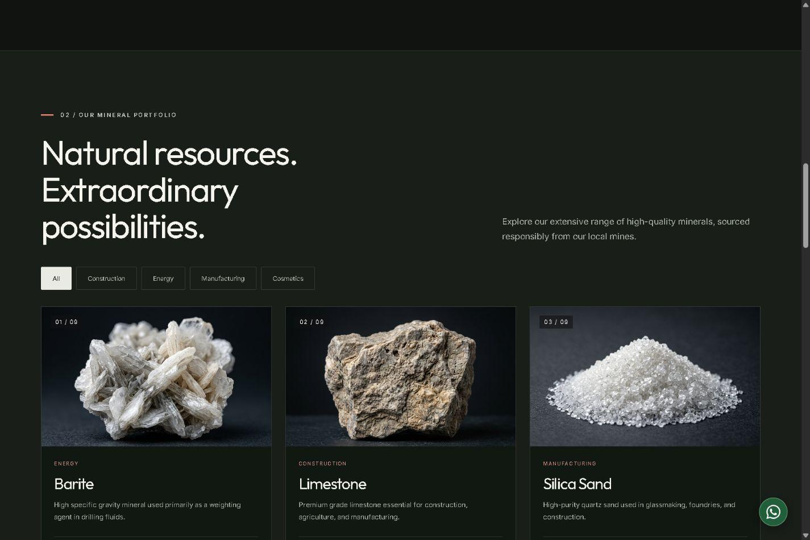Select the All filter tab
Screen dimensions: 810x540
[56, 279]
